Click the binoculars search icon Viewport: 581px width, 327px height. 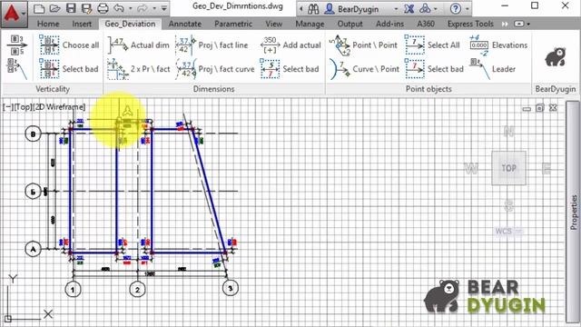313,8
